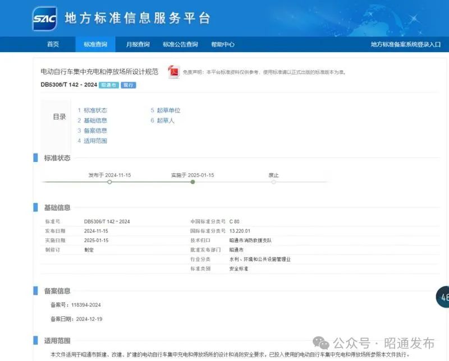Click the 标准号 value DB5306/T 142-2024

click(x=107, y=221)
